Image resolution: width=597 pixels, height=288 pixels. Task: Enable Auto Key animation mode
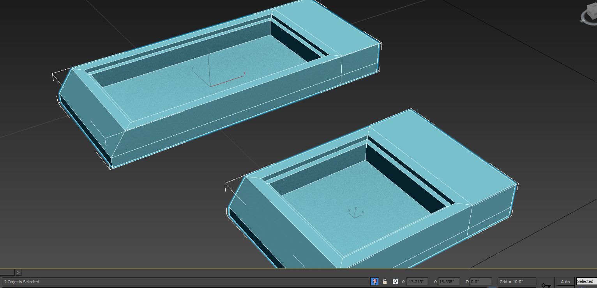pos(565,281)
